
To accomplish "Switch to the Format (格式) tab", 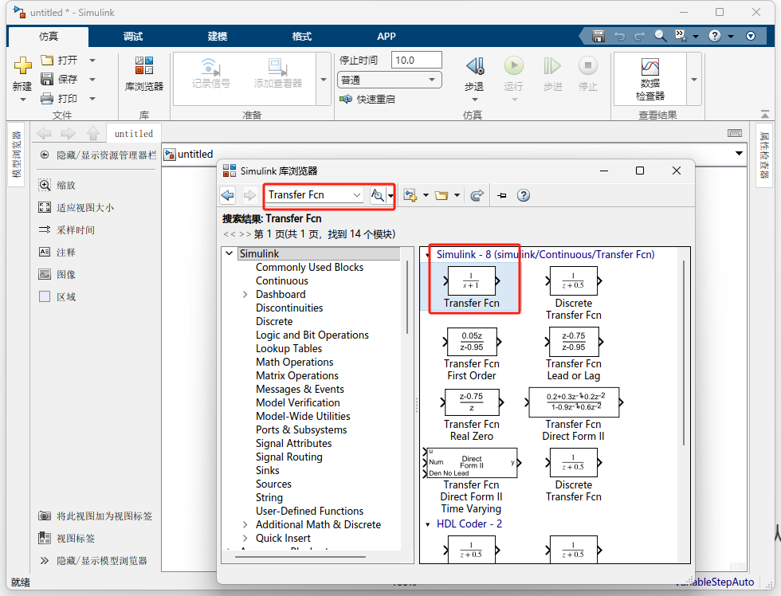I will 302,37.
